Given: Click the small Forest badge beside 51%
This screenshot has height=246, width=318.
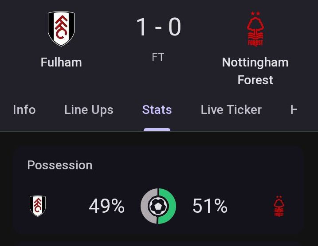Looking at the screenshot, I should [x=279, y=207].
